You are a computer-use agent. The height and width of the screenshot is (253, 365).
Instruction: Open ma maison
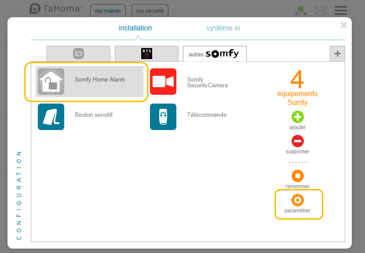(108, 11)
